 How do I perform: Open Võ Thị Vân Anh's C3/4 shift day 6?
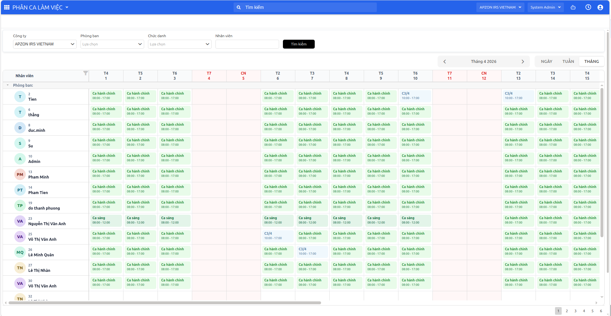278,236
